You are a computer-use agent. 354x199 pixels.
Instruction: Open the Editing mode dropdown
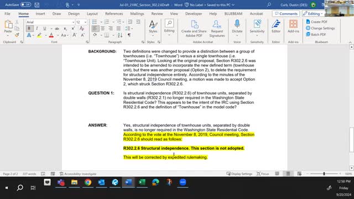pyautogui.click(x=313, y=14)
